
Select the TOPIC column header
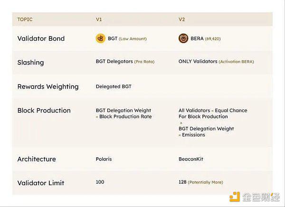[25, 19]
